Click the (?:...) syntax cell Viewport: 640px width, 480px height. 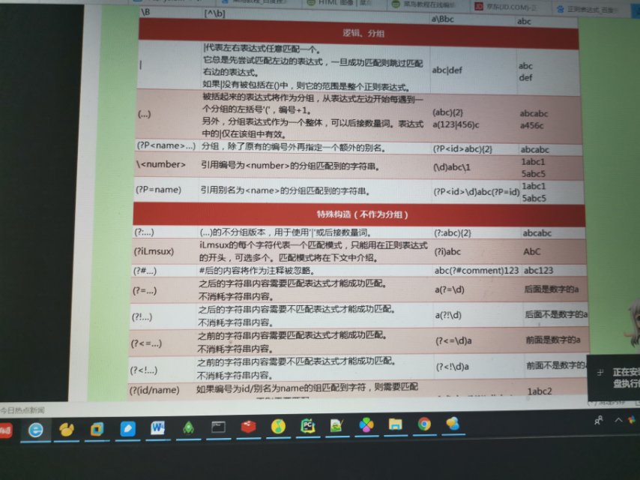coord(145,232)
